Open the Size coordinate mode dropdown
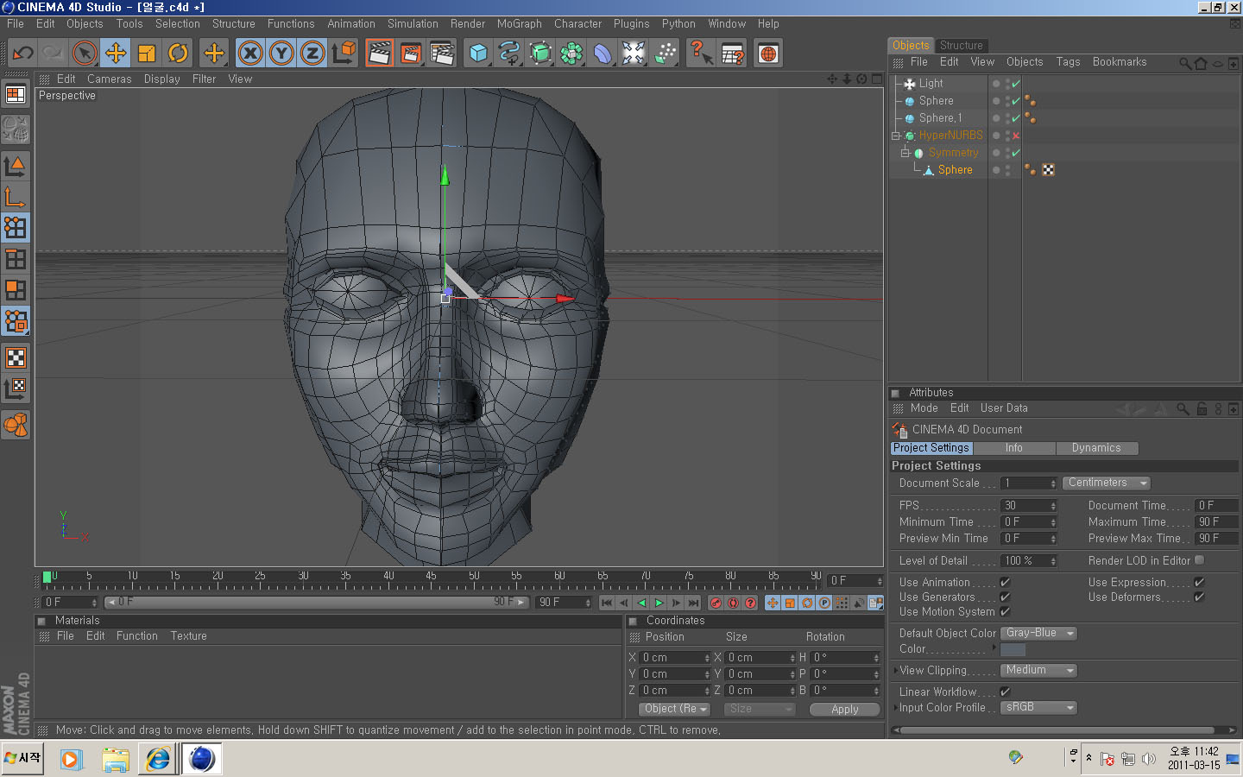Viewport: 1243px width, 777px height. click(759, 709)
